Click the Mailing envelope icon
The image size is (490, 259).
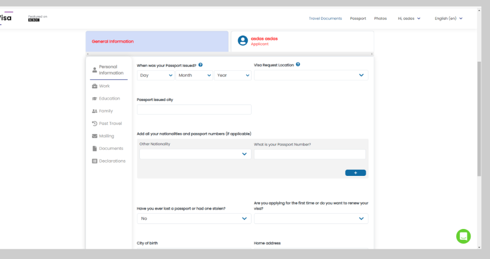point(95,136)
